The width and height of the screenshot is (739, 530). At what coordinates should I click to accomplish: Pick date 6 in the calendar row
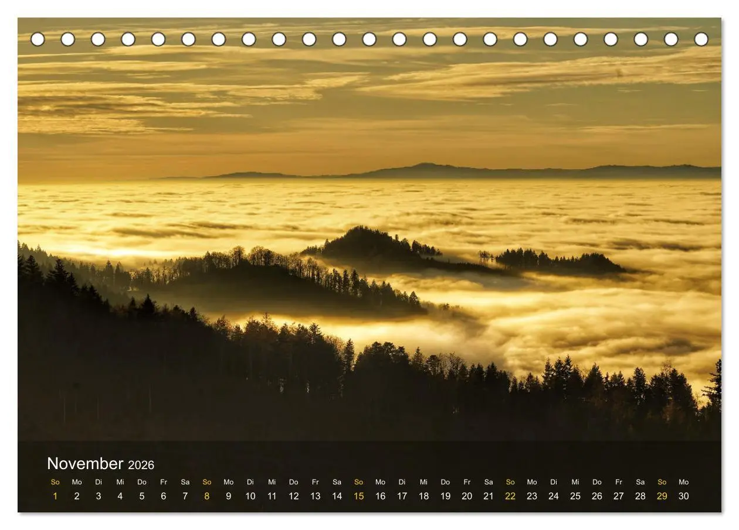click(x=164, y=496)
